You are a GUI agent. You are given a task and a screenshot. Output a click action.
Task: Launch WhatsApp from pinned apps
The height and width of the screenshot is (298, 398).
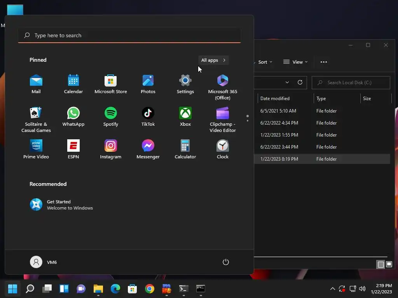tap(73, 117)
